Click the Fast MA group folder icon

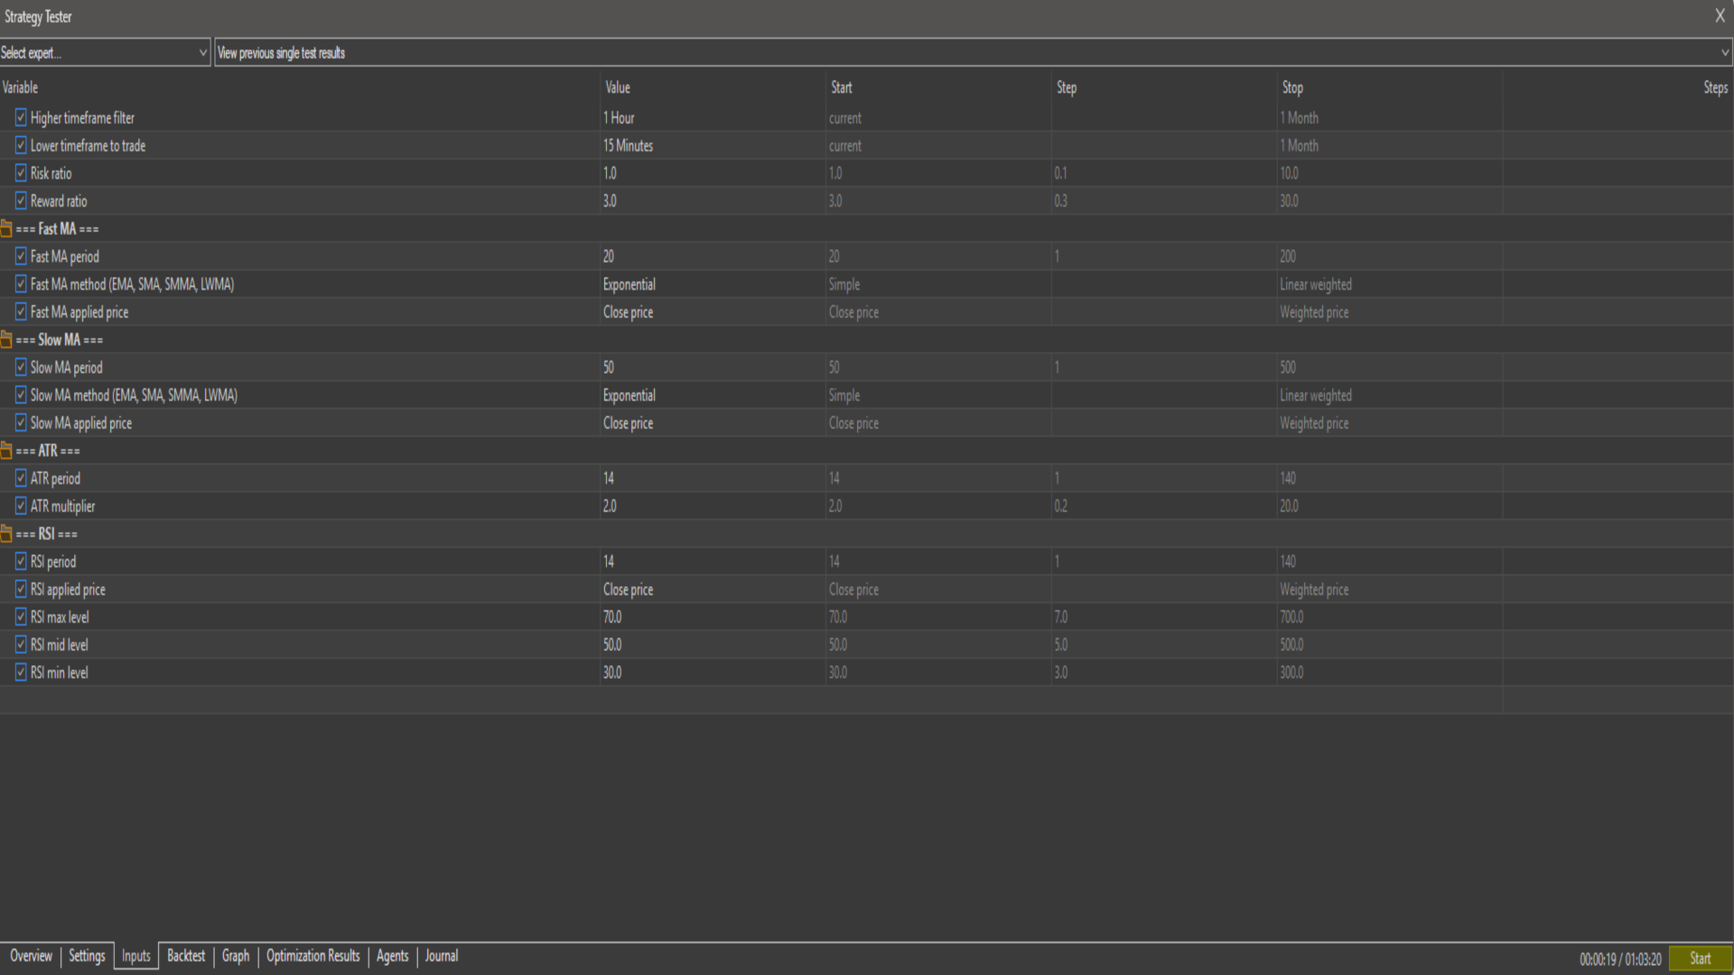point(6,228)
